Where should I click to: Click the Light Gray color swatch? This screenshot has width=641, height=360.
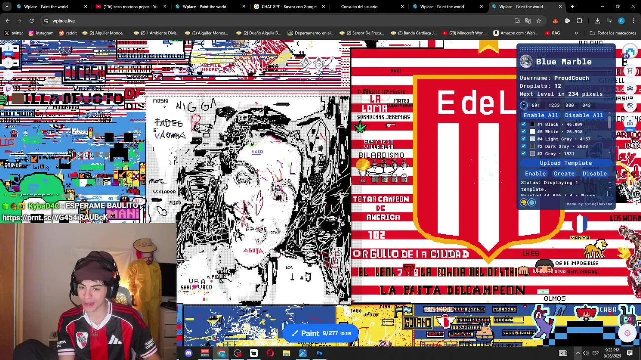532,139
